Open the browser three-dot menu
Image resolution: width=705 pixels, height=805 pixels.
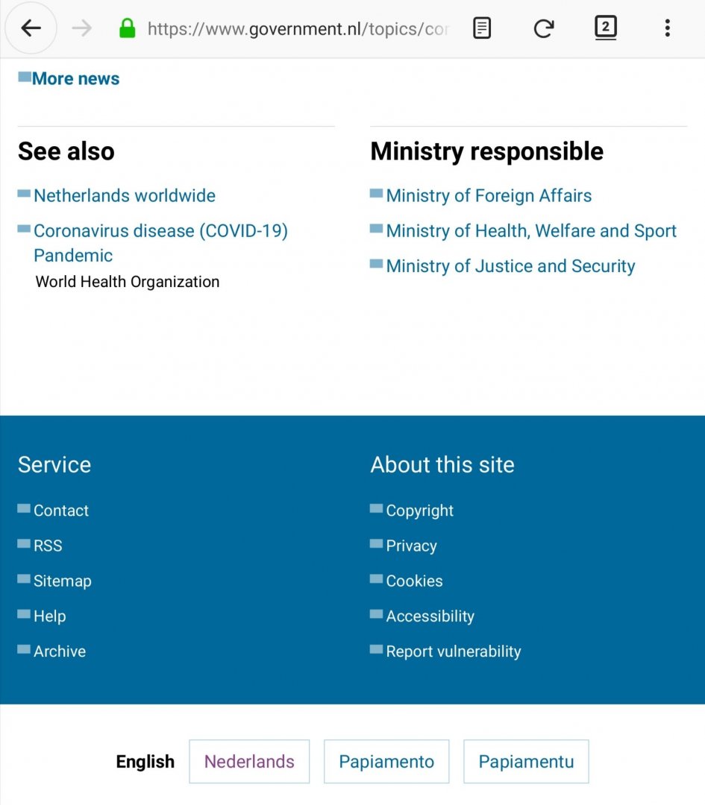(x=667, y=28)
